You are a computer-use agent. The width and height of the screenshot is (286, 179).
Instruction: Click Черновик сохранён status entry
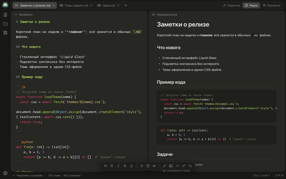pyautogui.click(x=28, y=175)
